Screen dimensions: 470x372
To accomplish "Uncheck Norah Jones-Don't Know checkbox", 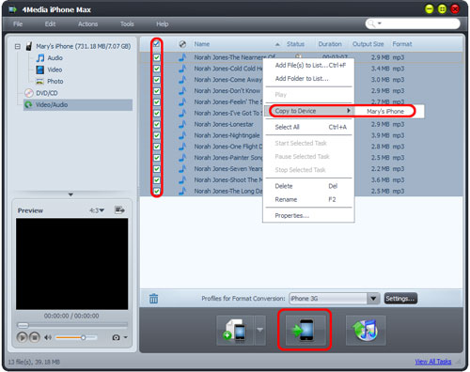I will point(157,91).
